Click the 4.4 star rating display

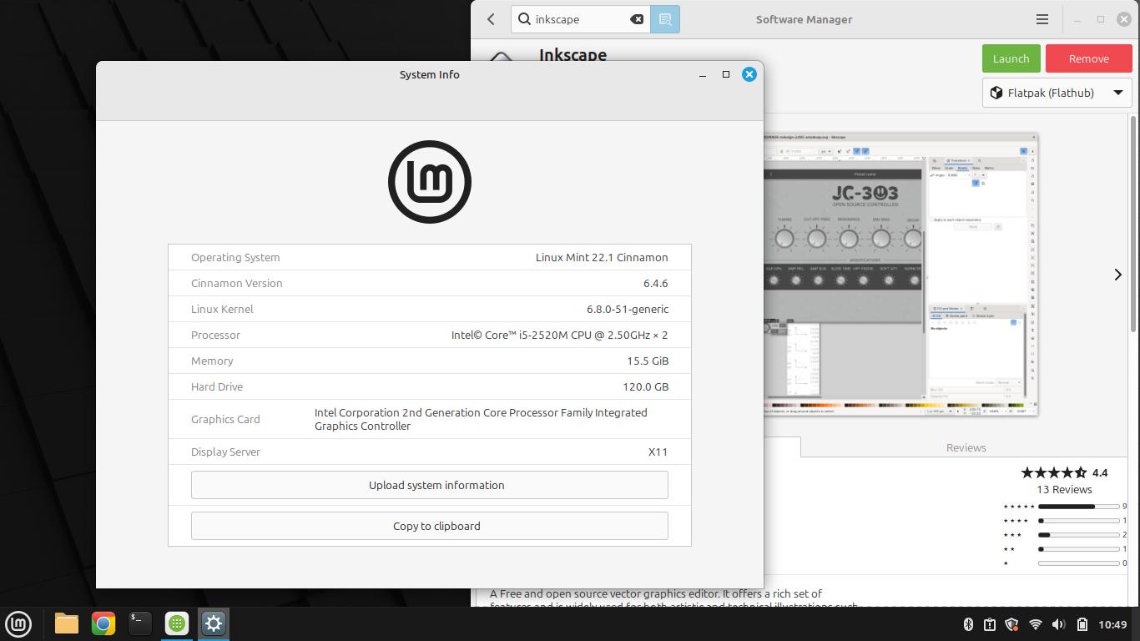coord(1064,472)
